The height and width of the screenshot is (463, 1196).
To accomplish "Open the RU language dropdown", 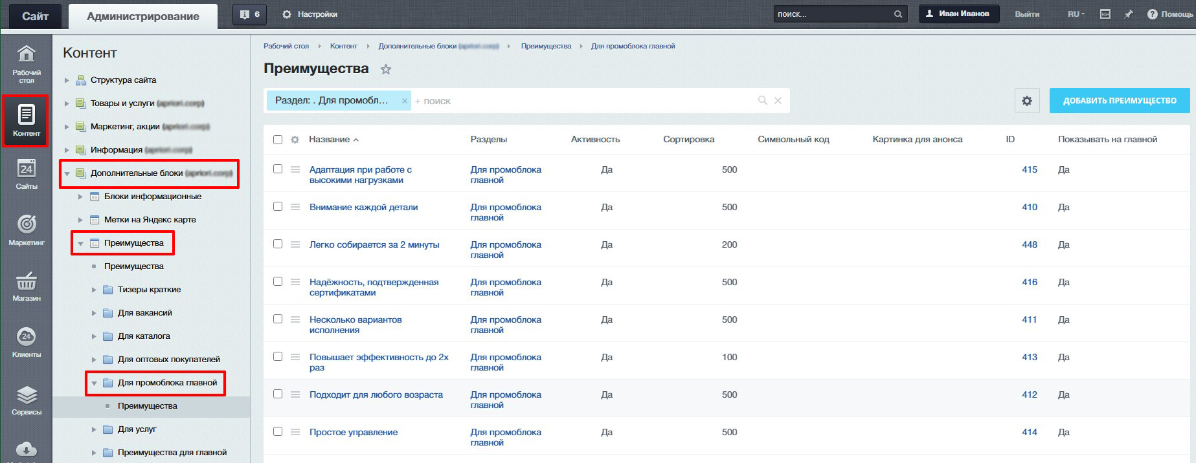I will 1076,14.
